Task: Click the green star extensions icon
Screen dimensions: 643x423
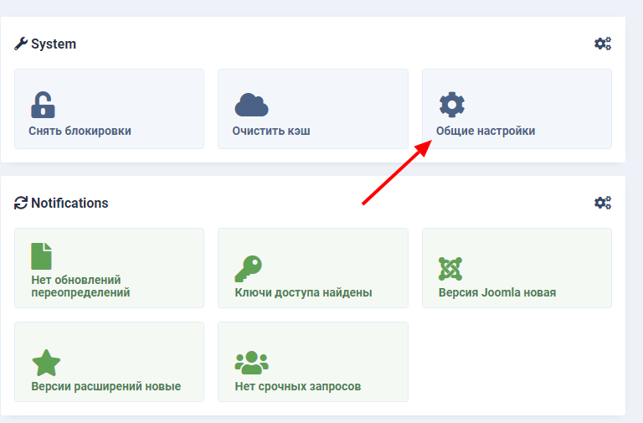Action: (46, 363)
